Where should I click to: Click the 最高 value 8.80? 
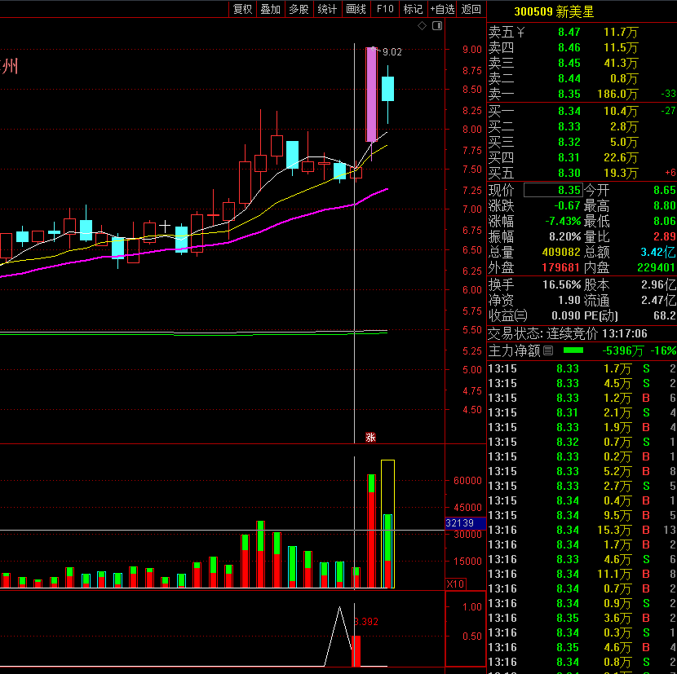pyautogui.click(x=665, y=206)
